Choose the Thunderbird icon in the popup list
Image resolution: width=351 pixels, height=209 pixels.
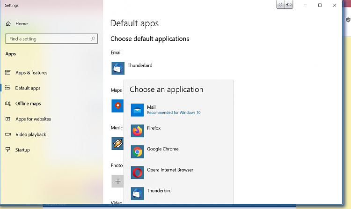click(137, 193)
